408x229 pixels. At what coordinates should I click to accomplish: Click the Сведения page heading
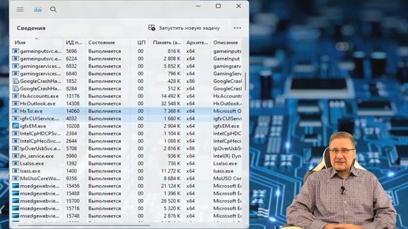[x=31, y=28]
